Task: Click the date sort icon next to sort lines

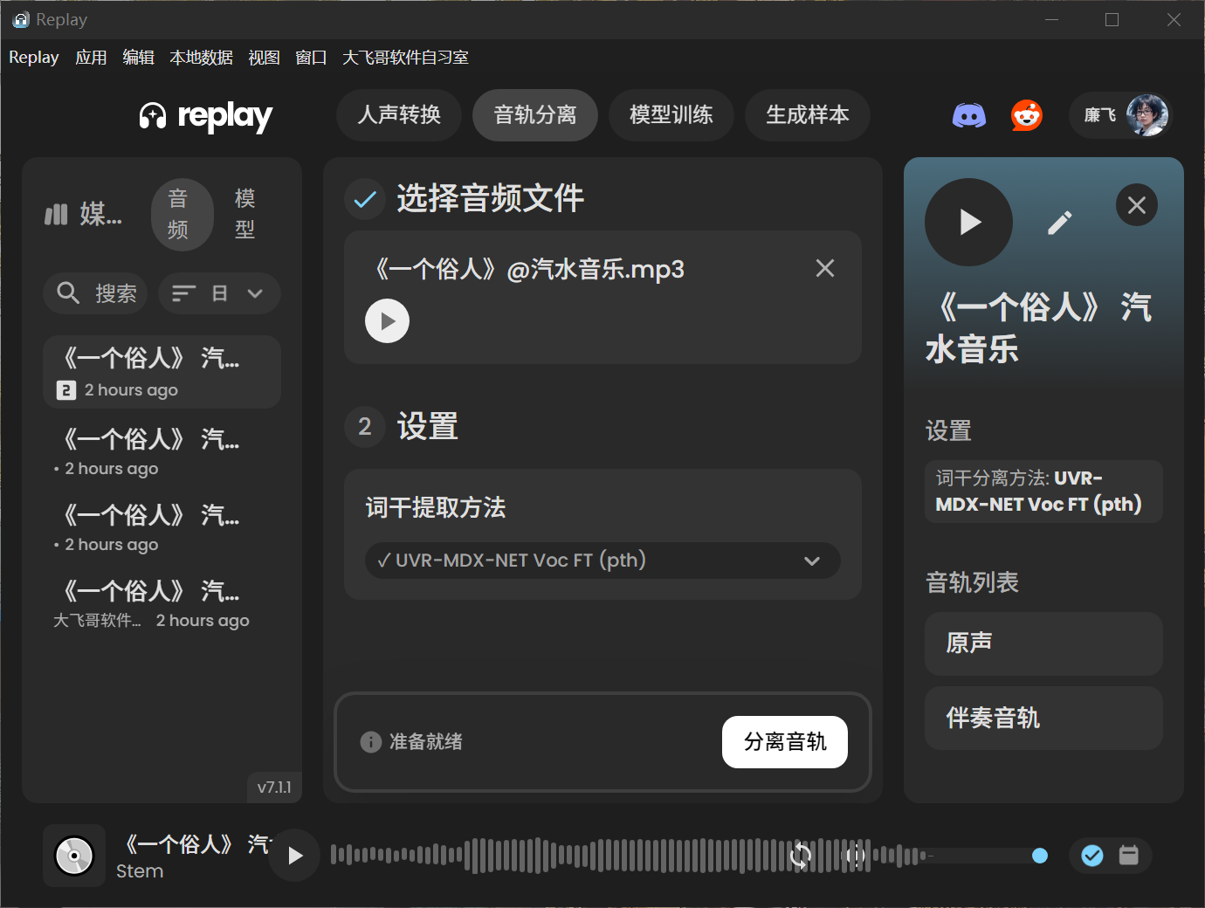Action: pyautogui.click(x=220, y=293)
